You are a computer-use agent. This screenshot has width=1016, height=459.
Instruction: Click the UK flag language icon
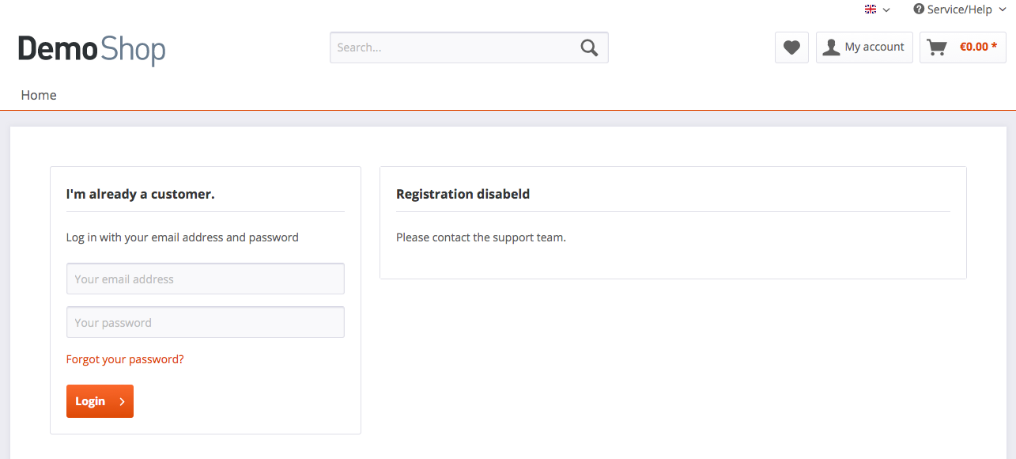pyautogui.click(x=871, y=9)
